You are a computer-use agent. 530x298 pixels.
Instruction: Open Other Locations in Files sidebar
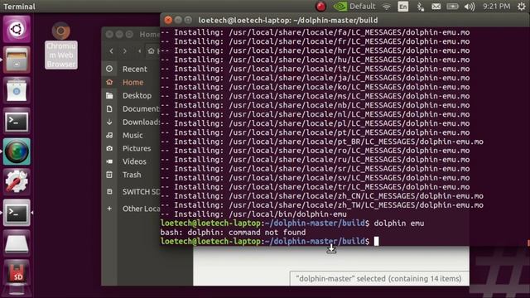pos(131,209)
